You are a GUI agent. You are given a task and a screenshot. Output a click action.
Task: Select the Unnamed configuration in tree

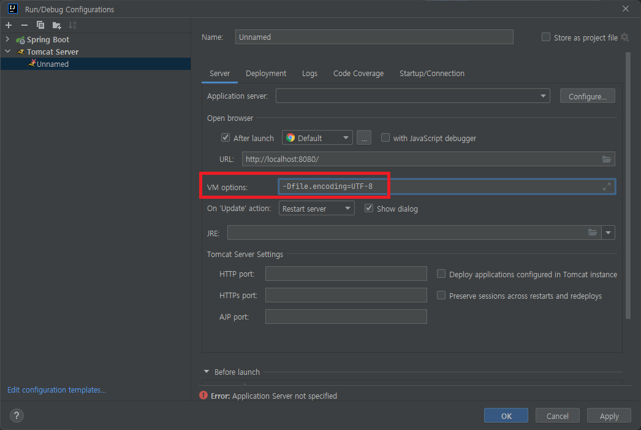tap(96, 64)
